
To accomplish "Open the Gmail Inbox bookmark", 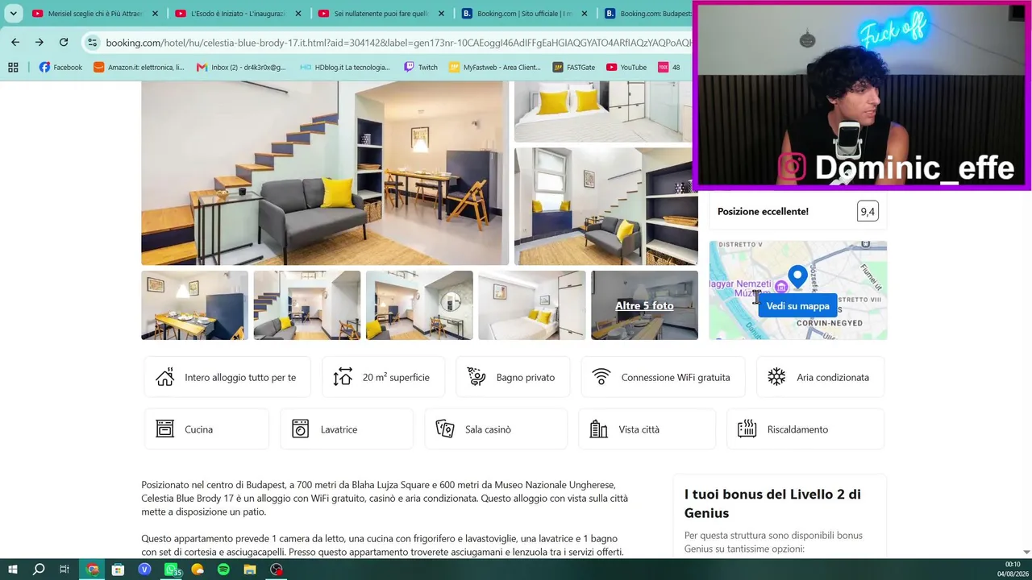I will (x=241, y=68).
